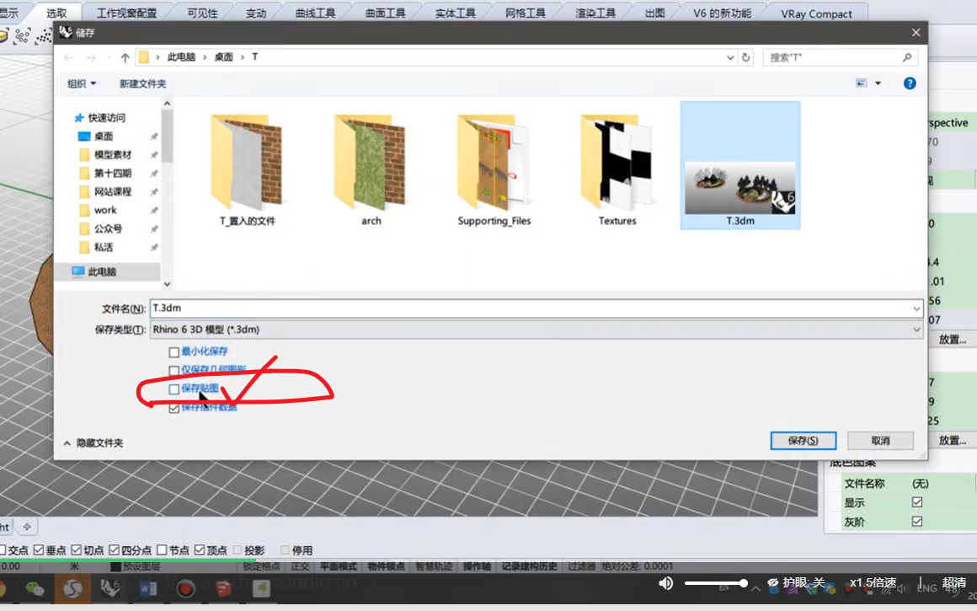This screenshot has width=977, height=611.
Task: Enable the 最小化保存 checkbox
Action: (x=174, y=352)
